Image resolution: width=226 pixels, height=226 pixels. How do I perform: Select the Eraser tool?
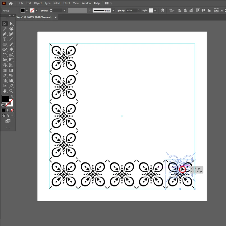[x=11, y=50]
